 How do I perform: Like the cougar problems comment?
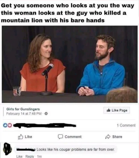click(x=19, y=156)
